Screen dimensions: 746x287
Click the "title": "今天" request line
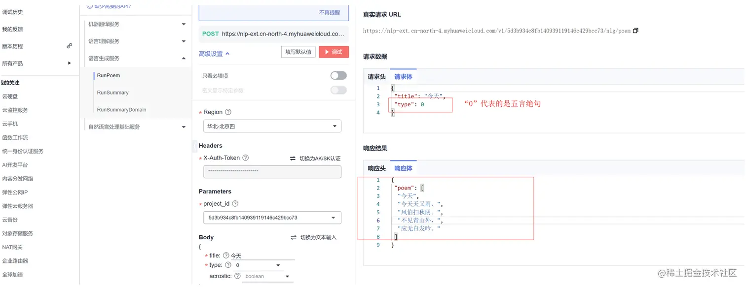click(x=420, y=96)
